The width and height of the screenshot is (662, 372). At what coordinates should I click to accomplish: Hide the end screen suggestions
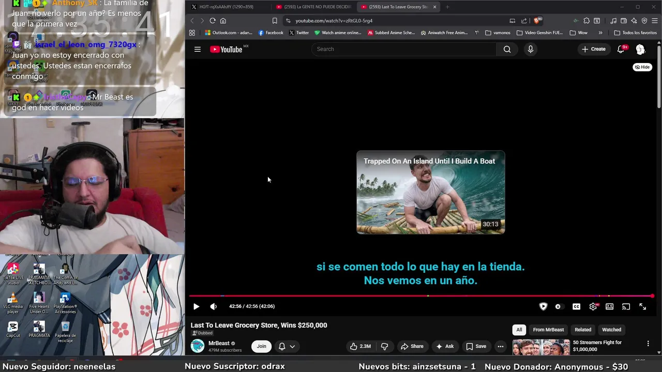point(642,67)
